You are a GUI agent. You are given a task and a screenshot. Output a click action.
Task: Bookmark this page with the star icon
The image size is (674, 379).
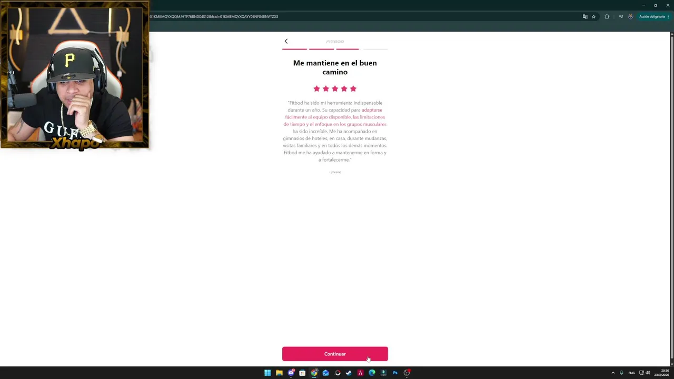[593, 16]
